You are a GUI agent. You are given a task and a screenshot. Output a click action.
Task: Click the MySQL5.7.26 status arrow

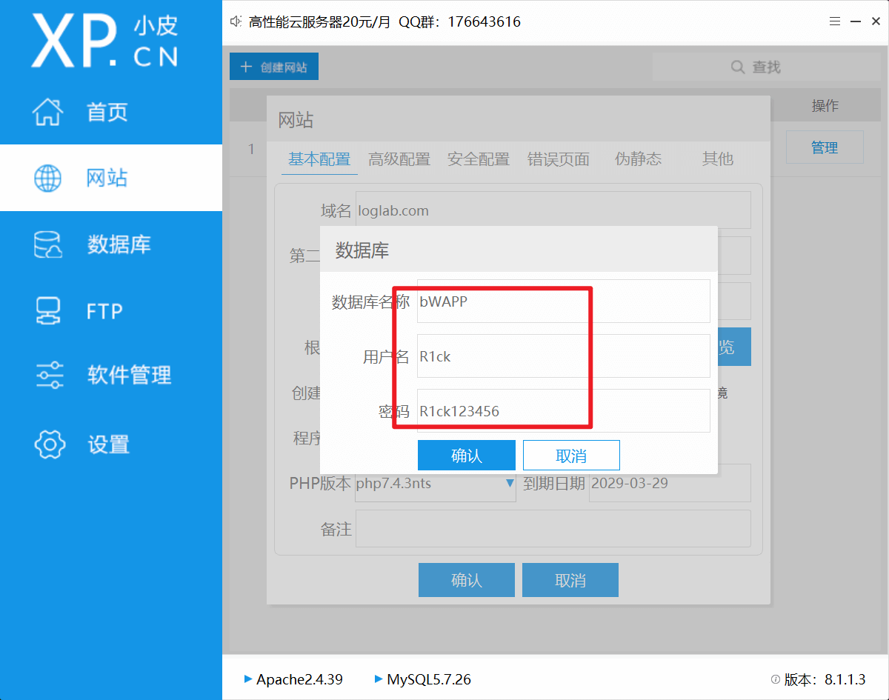379,679
